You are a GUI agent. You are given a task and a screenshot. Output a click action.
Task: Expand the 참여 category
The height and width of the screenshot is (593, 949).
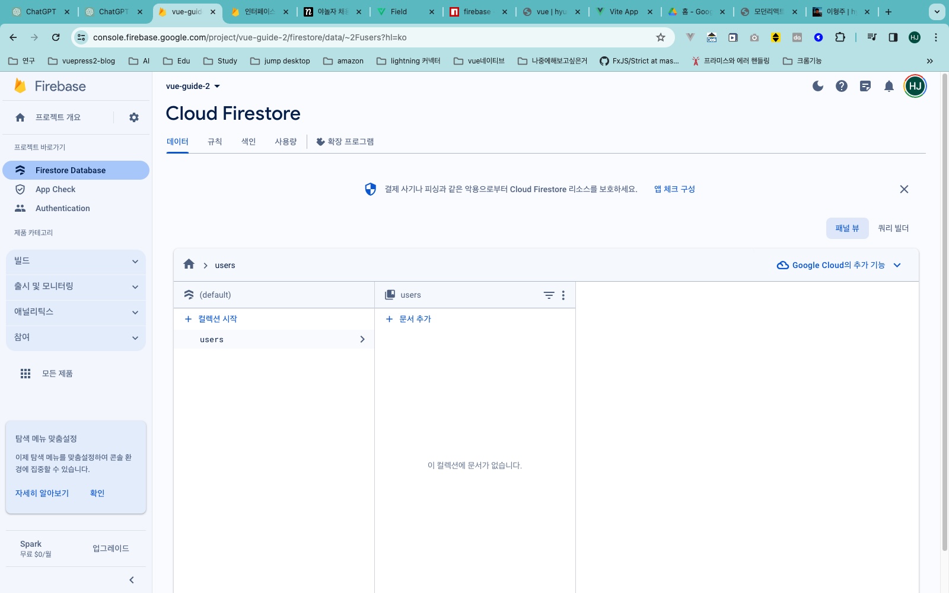click(x=76, y=337)
